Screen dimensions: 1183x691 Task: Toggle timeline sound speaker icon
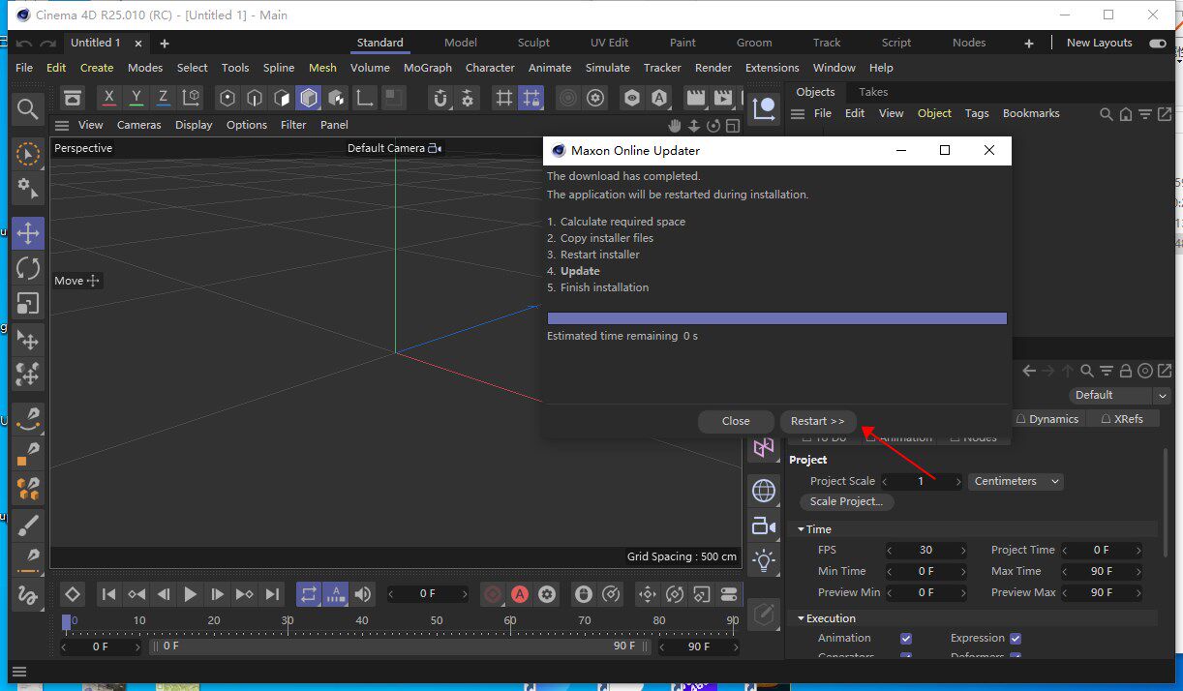363,594
